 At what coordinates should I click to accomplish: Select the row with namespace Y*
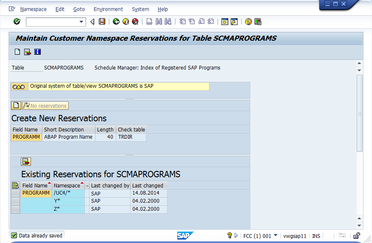[x=15, y=201]
